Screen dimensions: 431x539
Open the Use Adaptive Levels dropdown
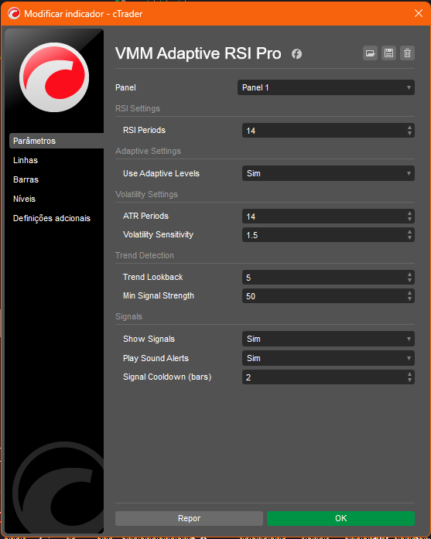pos(328,173)
